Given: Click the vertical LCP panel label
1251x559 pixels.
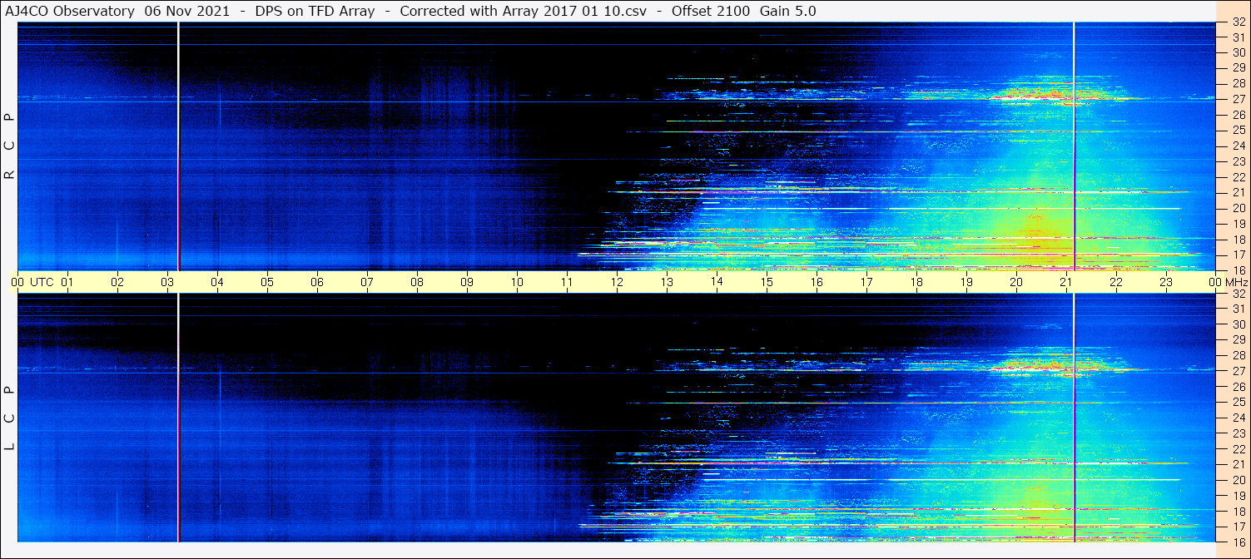Looking at the screenshot, I should pyautogui.click(x=10, y=418).
